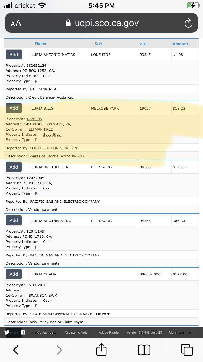This screenshot has width=203, height=362.
Task: Open the Adobe Reader footer link
Action: coord(109,332)
